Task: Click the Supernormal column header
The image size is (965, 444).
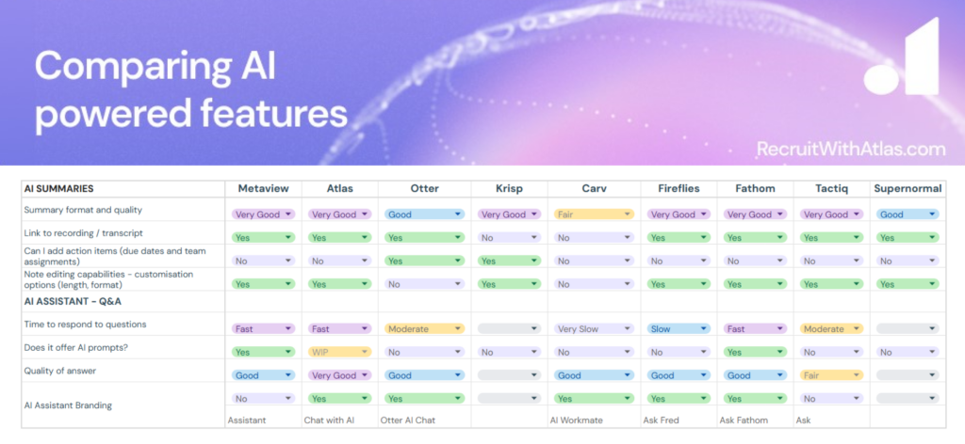Action: [907, 189]
